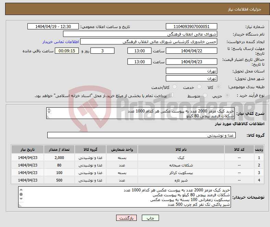
Task: Click the تعداد / مقدار column header
Action: [59, 149]
